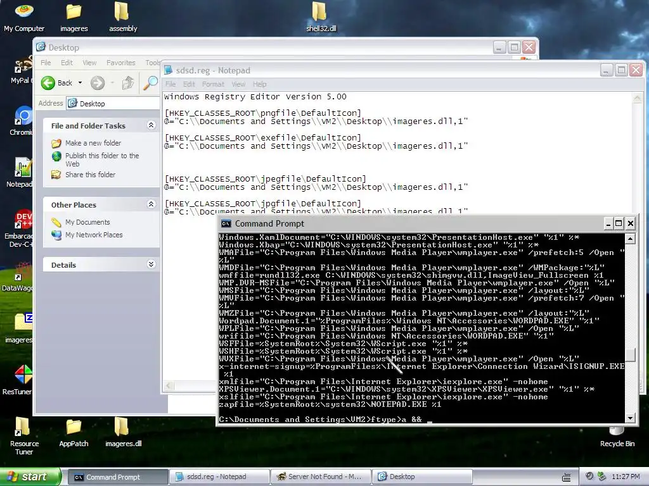Viewport: 649px width, 486px height.
Task: Click Command Prompt scroll down arrow
Action: pos(630,418)
